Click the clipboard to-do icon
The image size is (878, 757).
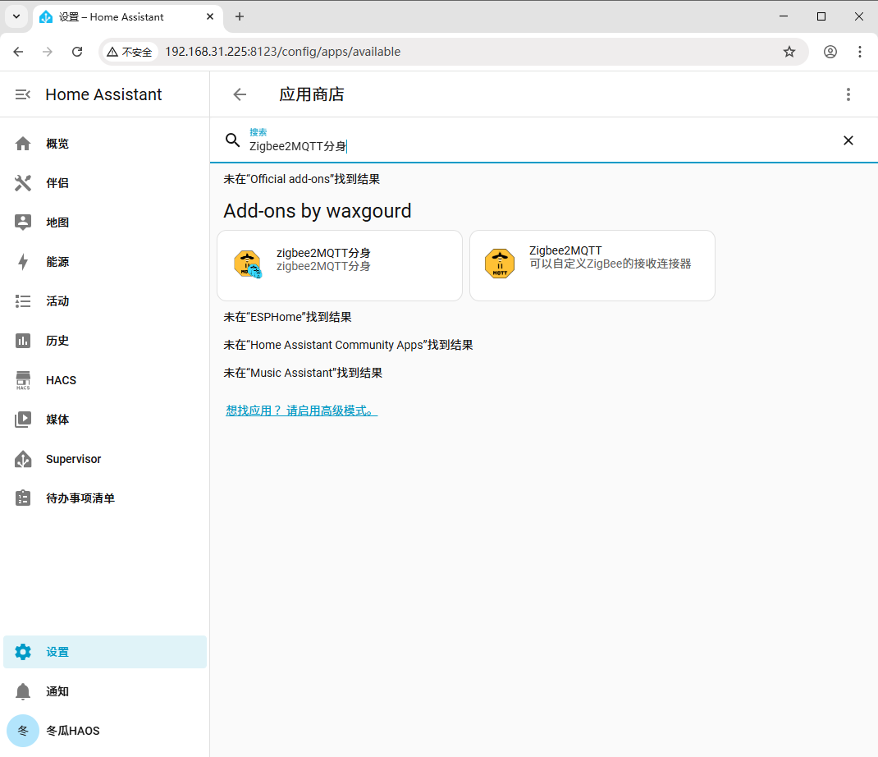pyautogui.click(x=23, y=498)
